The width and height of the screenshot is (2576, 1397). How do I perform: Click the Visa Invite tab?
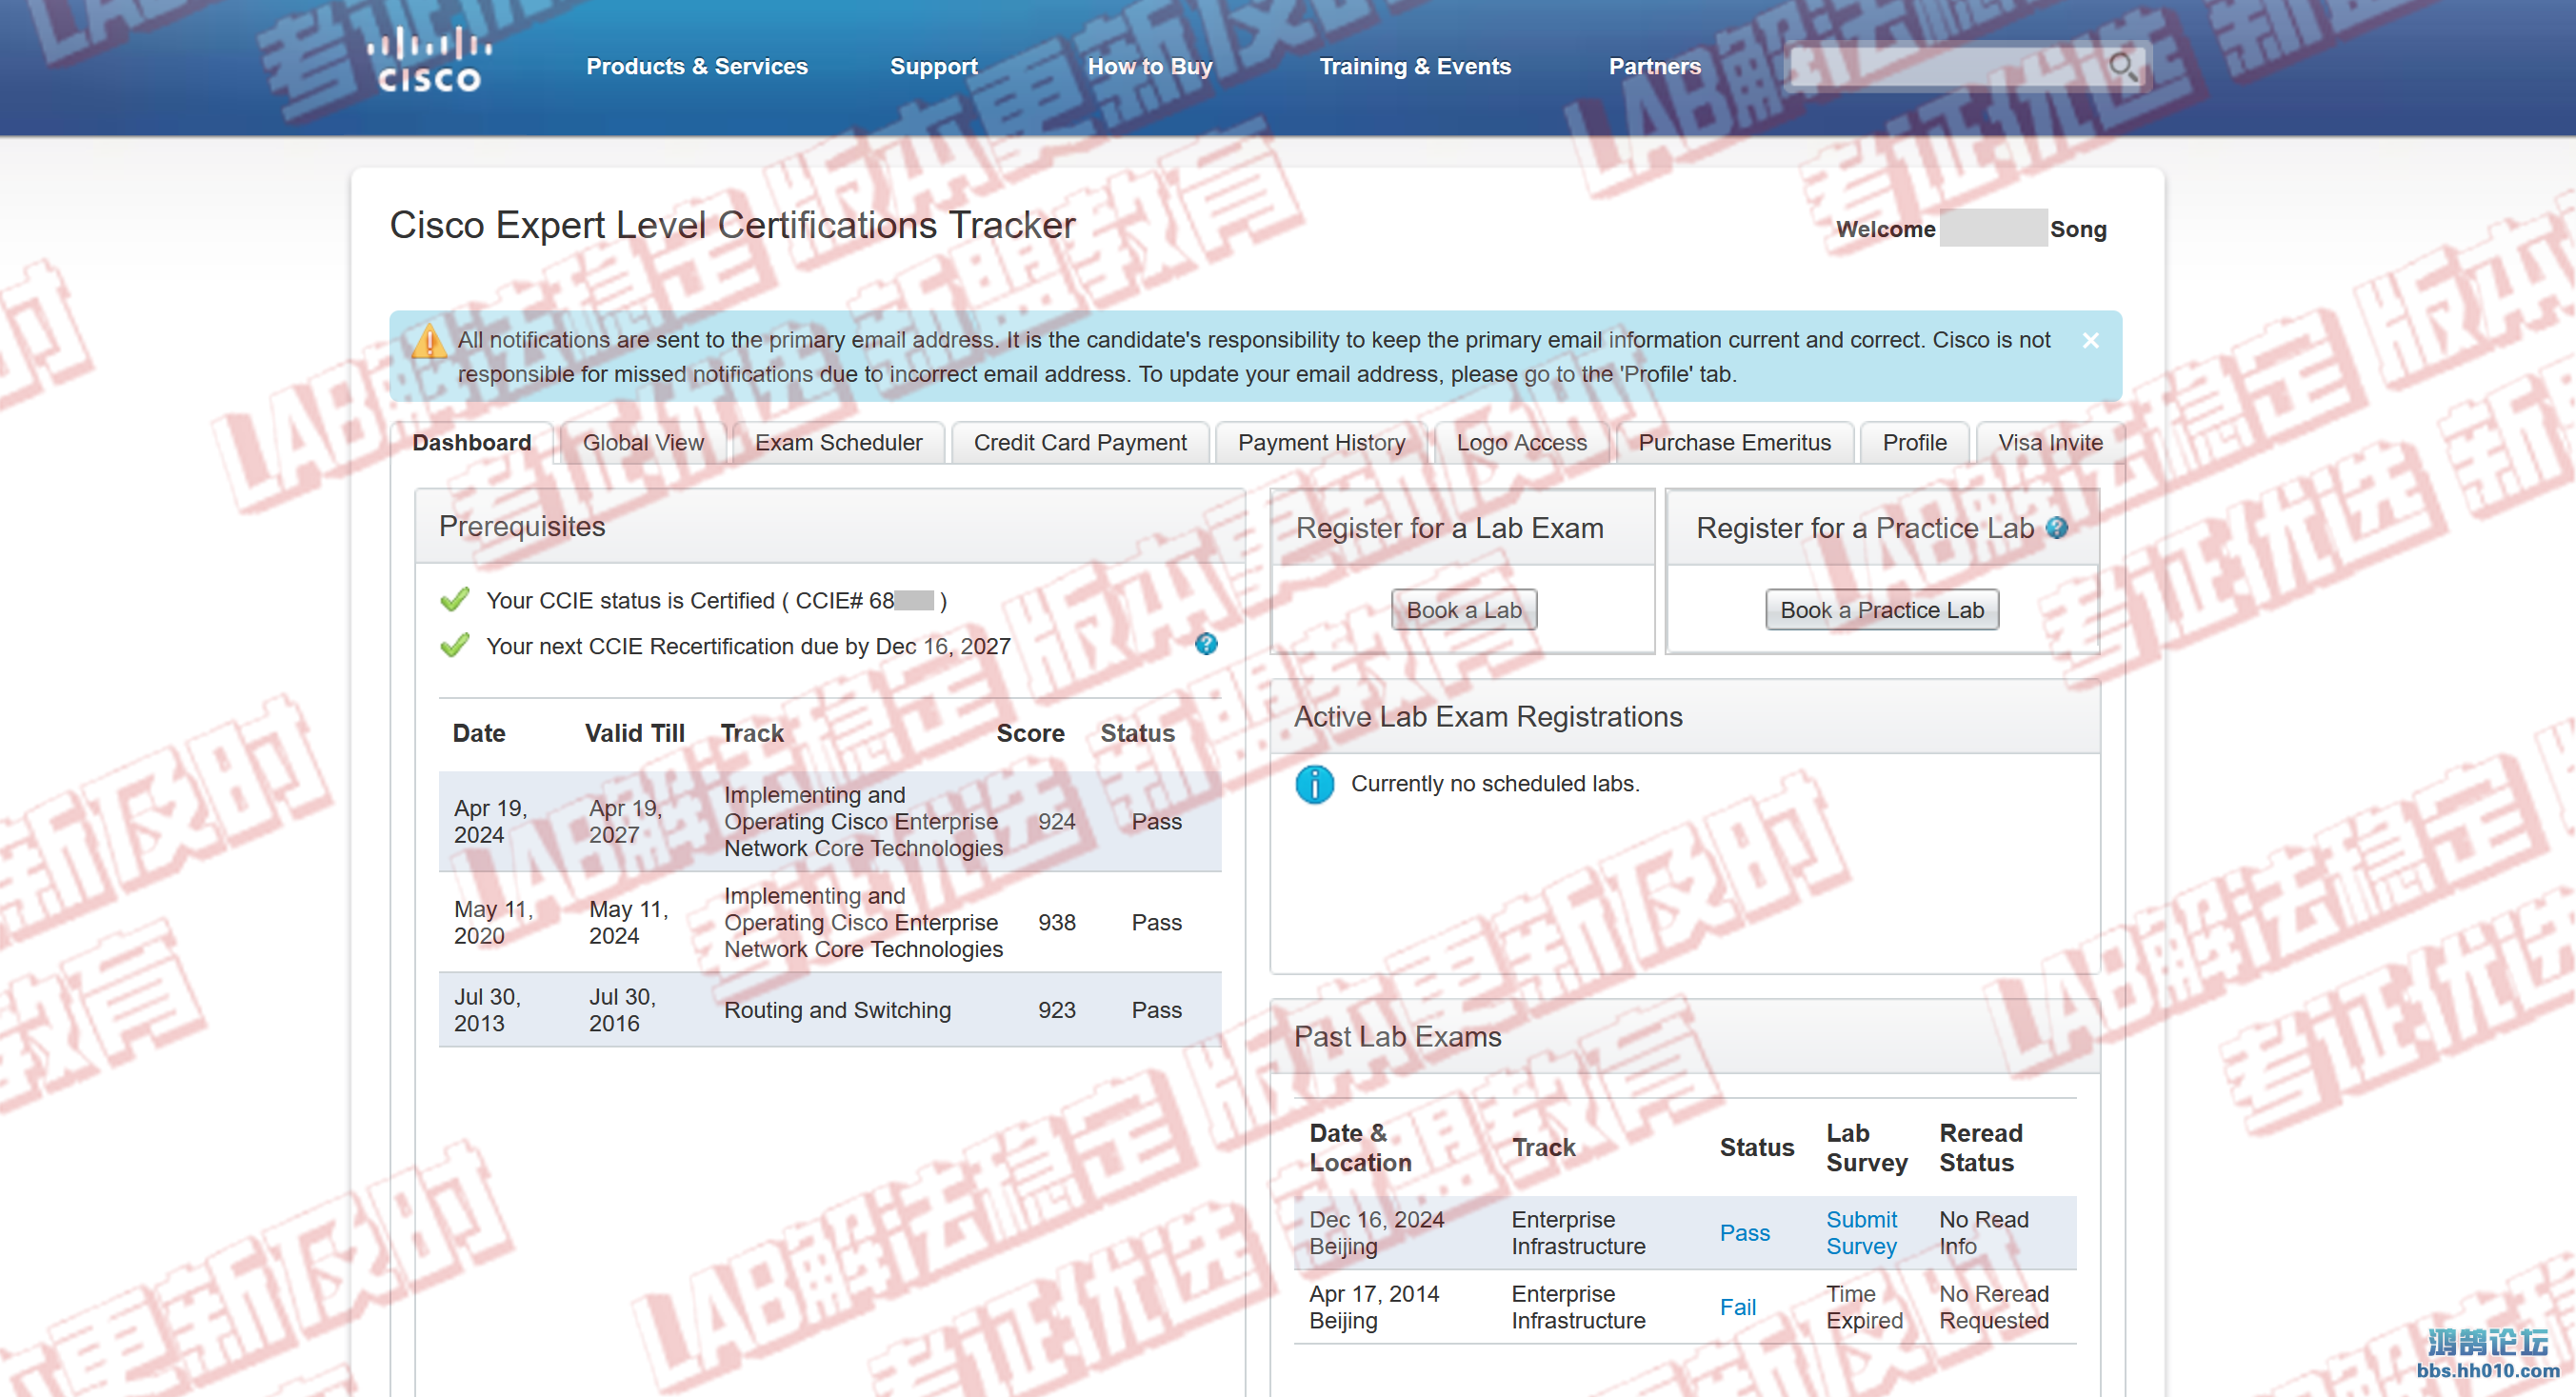click(x=2048, y=444)
